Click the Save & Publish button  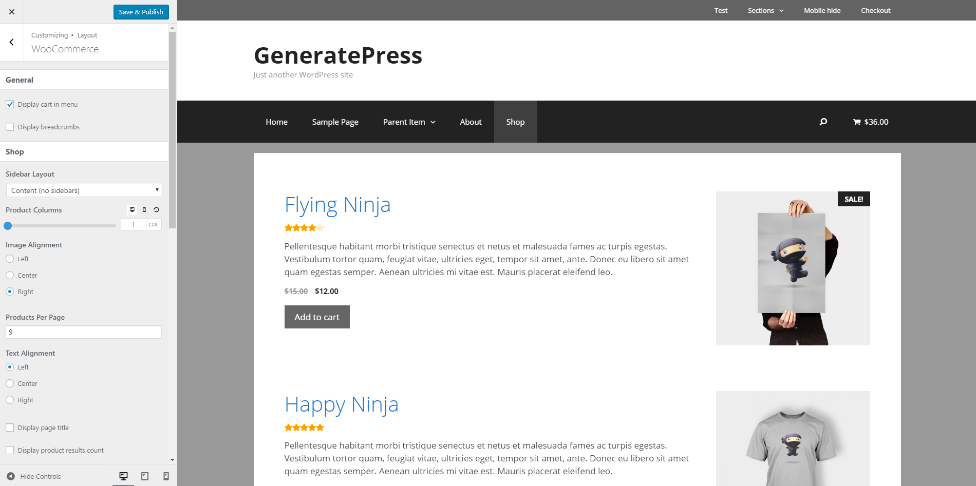(x=141, y=12)
